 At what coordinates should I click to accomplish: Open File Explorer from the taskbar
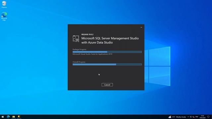(x=14, y=117)
